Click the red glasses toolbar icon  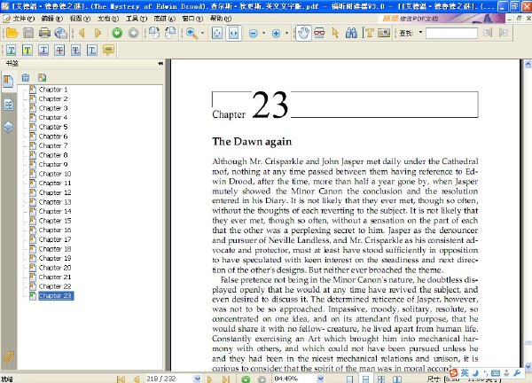pyautogui.click(x=319, y=33)
